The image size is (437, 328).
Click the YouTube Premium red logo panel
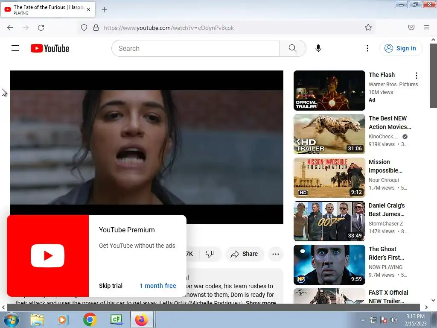(48, 256)
